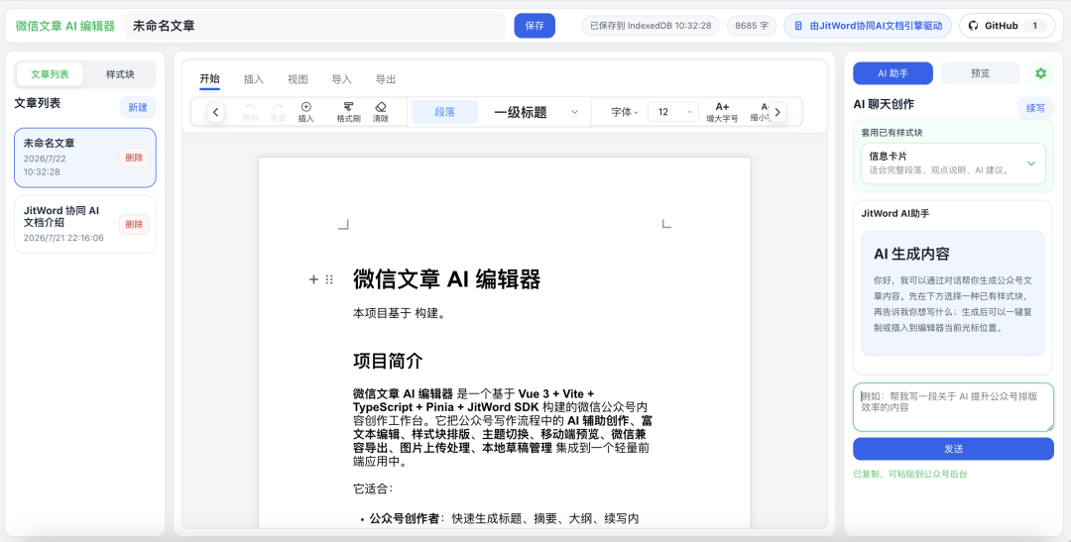Click the document heading 微信文章 AI 编辑器
1071x542 pixels.
(x=446, y=279)
